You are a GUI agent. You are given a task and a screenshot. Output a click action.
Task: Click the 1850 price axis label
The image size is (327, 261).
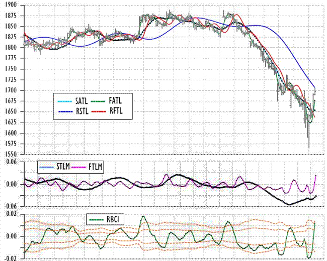click(11, 27)
